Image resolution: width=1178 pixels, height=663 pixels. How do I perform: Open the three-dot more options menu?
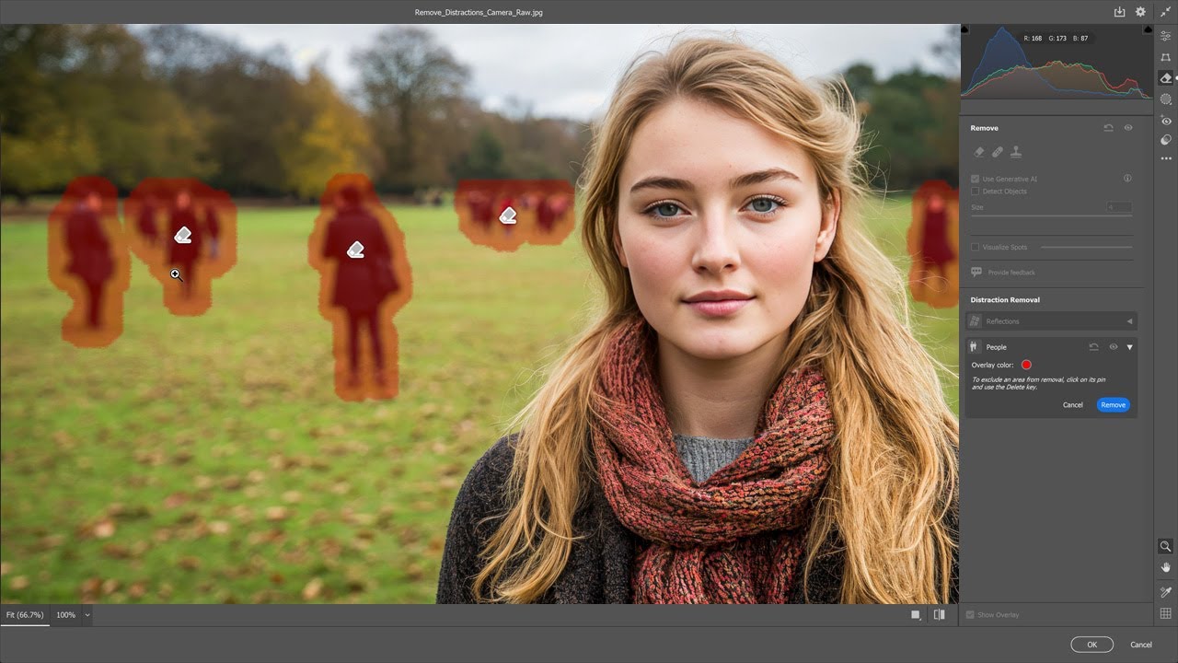[1166, 158]
